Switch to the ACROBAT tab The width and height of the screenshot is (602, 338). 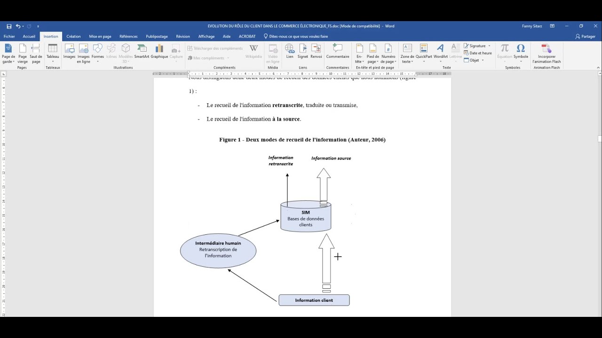coord(247,37)
